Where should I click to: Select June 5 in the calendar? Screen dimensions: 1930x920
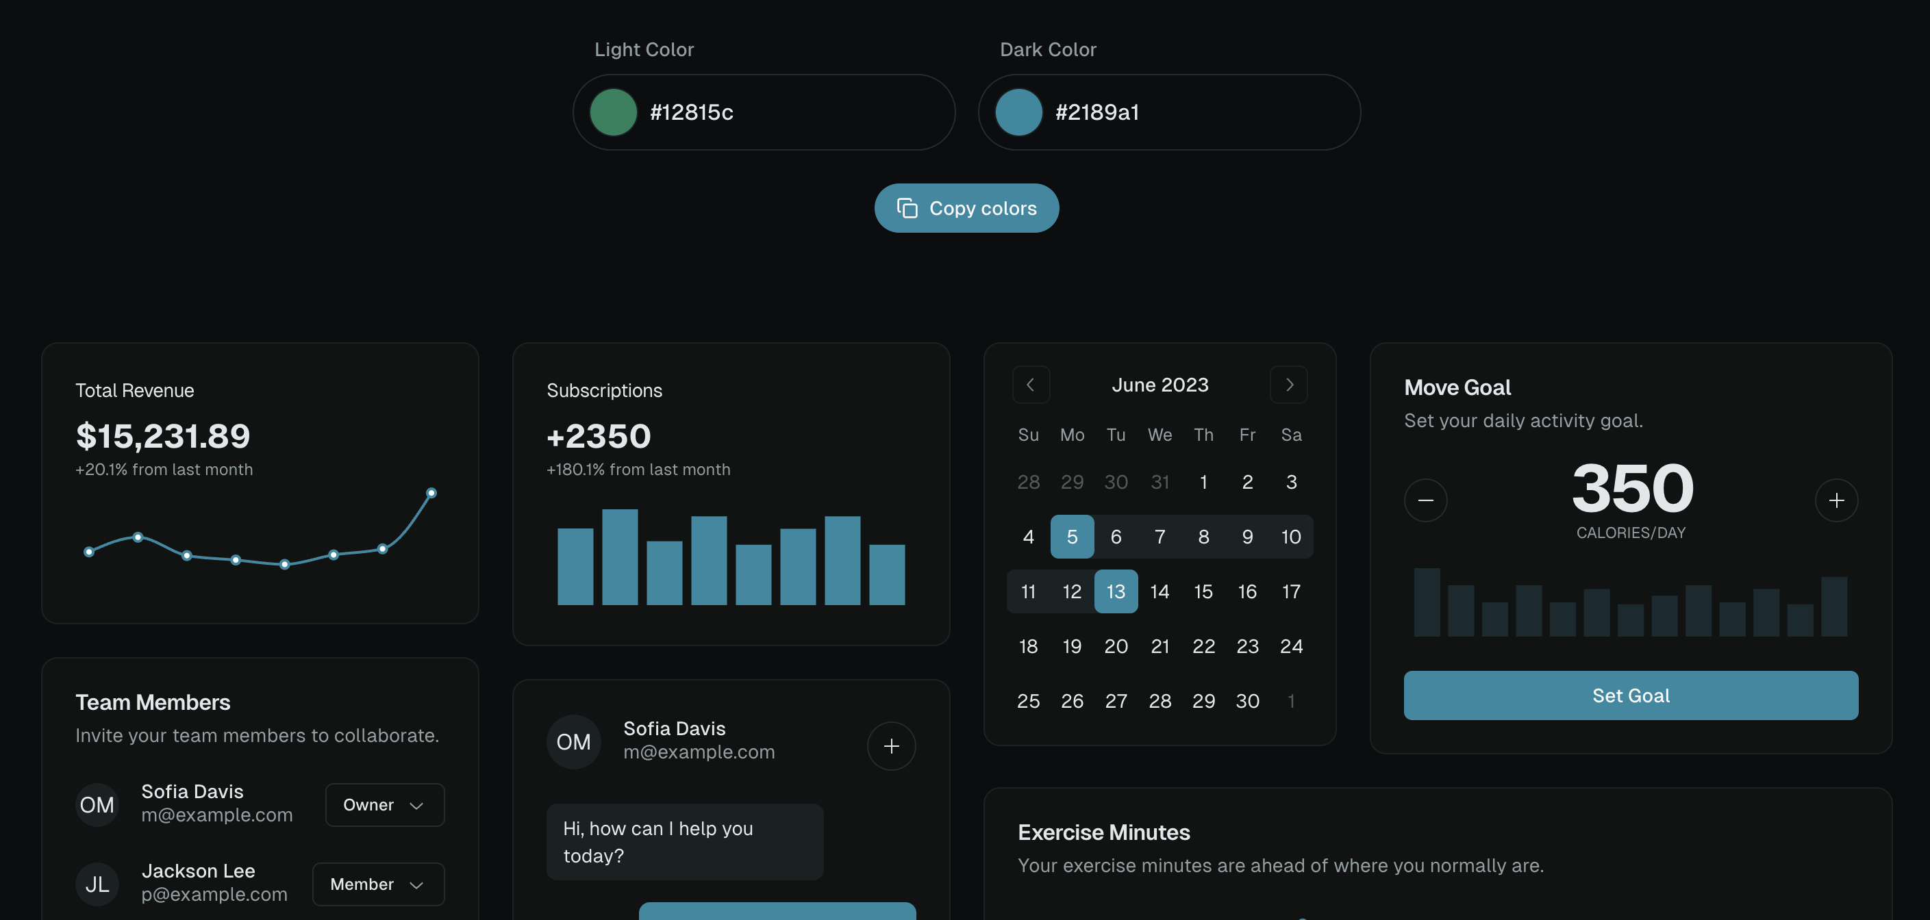[1071, 537]
